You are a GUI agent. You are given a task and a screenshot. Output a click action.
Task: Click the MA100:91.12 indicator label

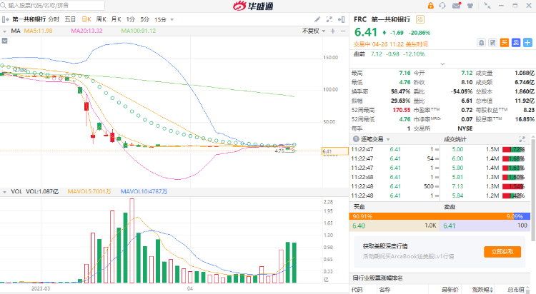(x=139, y=31)
